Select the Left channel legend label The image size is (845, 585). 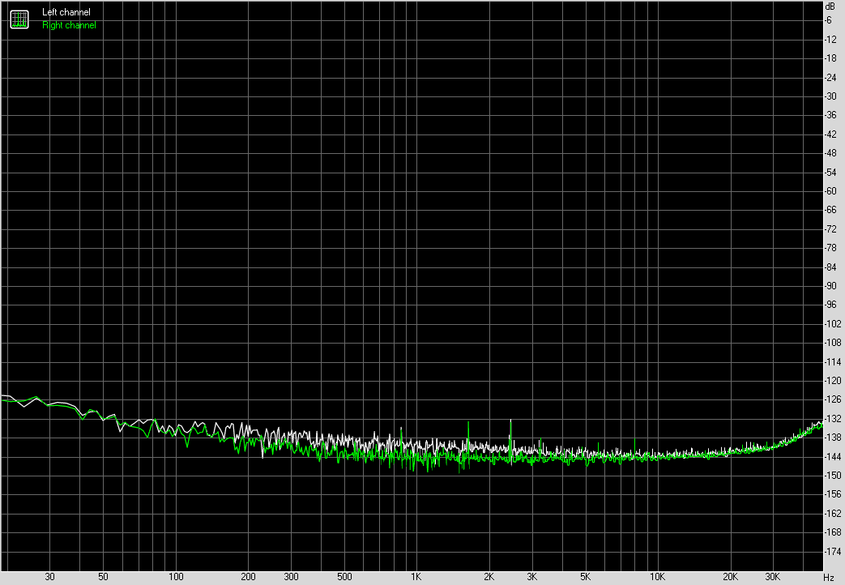pos(66,12)
